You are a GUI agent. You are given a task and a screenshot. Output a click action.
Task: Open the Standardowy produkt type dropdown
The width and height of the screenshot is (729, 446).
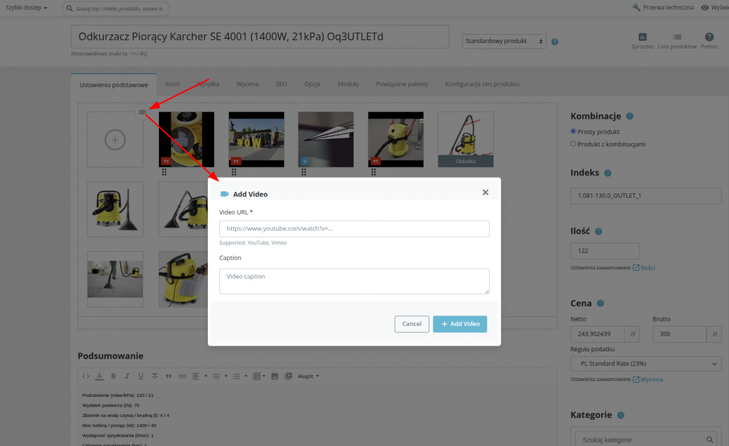pos(504,41)
